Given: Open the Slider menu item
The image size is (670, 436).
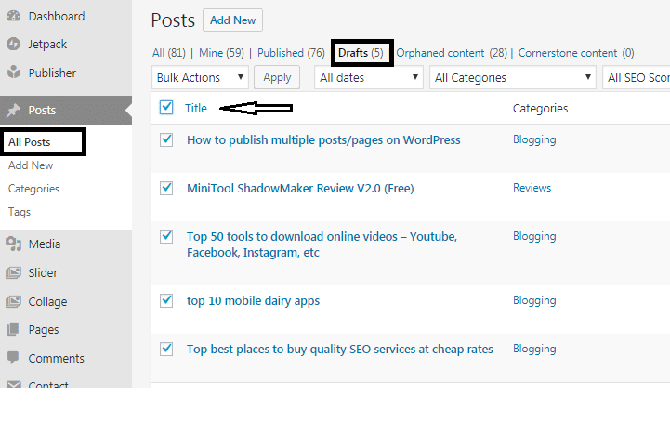Looking at the screenshot, I should point(43,272).
